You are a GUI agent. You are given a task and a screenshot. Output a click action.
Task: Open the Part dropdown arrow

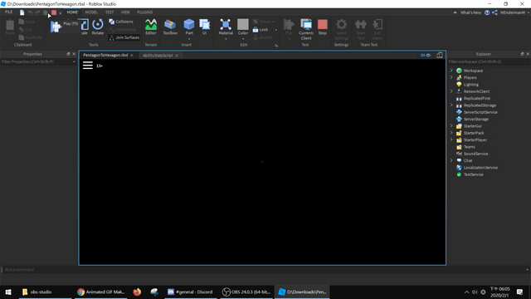[189, 39]
